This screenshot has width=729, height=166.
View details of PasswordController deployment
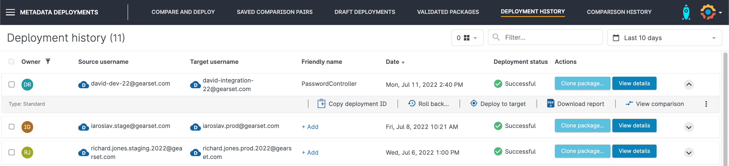634,84
